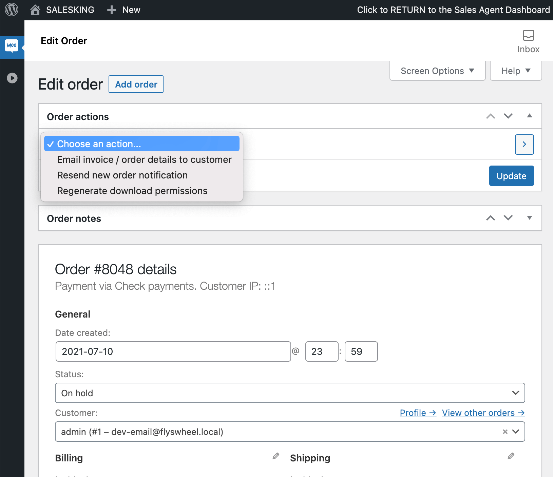Click the SALESKING home icon
This screenshot has width=553, height=477.
pyautogui.click(x=35, y=10)
